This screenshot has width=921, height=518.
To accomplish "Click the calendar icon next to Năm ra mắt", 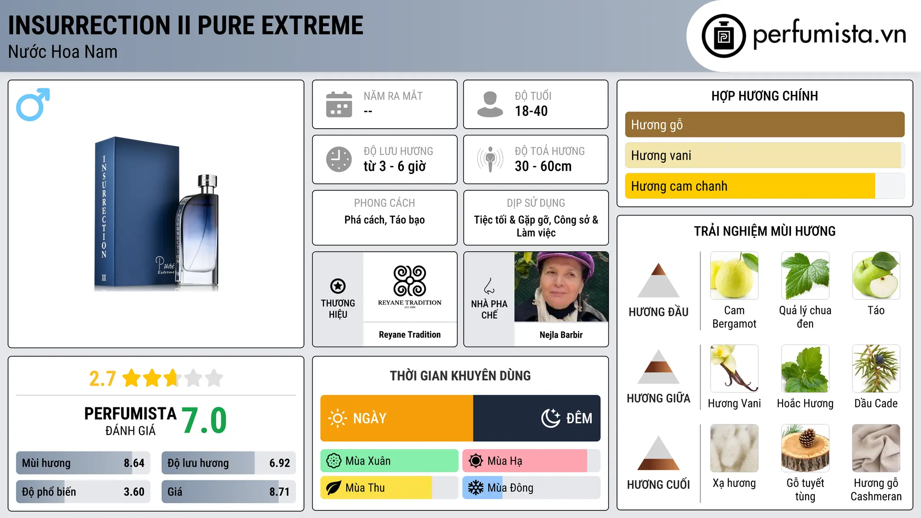I will tap(339, 104).
